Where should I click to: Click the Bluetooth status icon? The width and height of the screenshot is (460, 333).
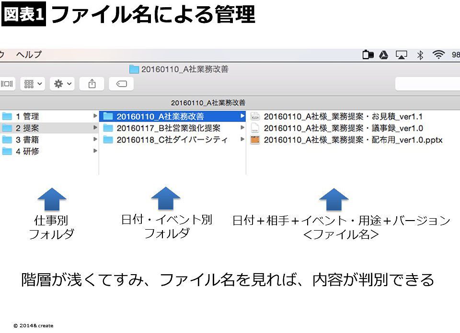pyautogui.click(x=420, y=55)
